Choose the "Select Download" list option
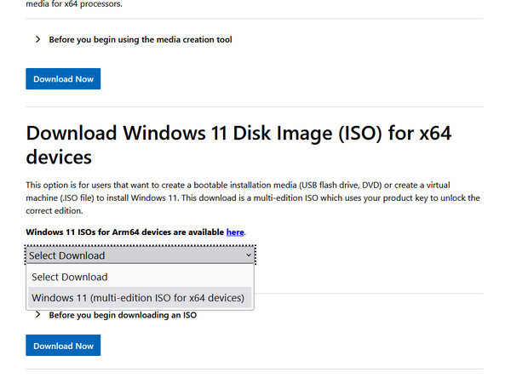This screenshot has height=378, width=511. click(x=70, y=277)
